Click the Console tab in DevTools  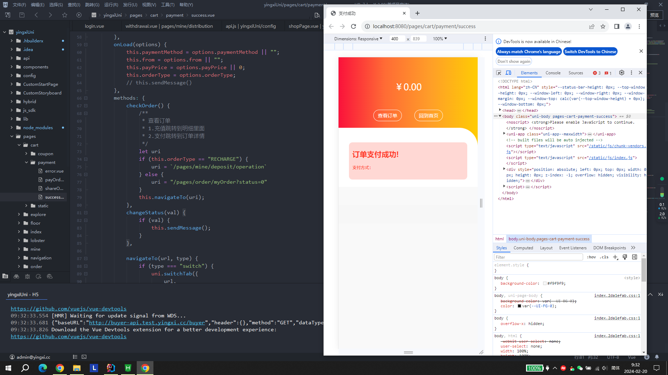pyautogui.click(x=553, y=73)
